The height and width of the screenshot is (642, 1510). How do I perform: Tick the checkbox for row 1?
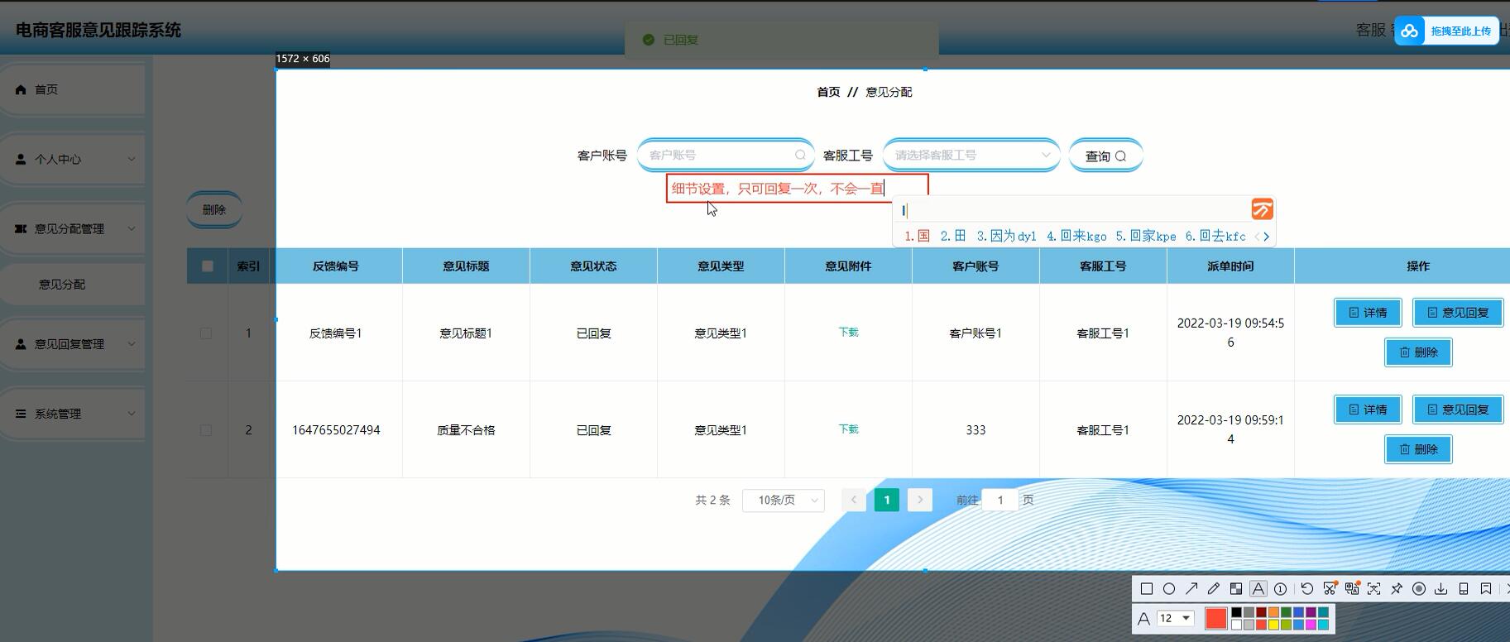(x=206, y=333)
